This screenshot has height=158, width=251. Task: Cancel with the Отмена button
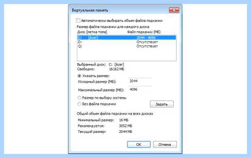[165, 145]
